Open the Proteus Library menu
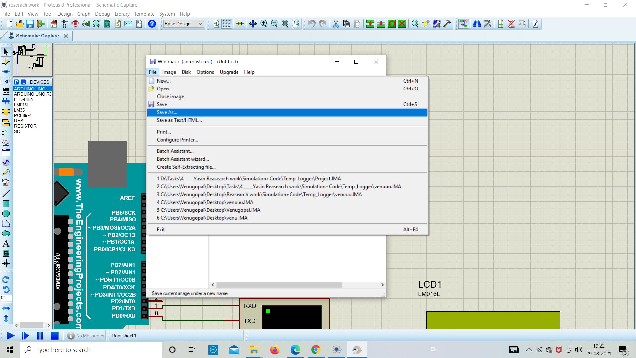This screenshot has width=636, height=358. pos(122,14)
